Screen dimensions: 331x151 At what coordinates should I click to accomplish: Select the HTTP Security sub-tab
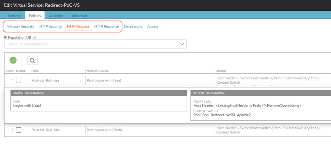click(51, 26)
